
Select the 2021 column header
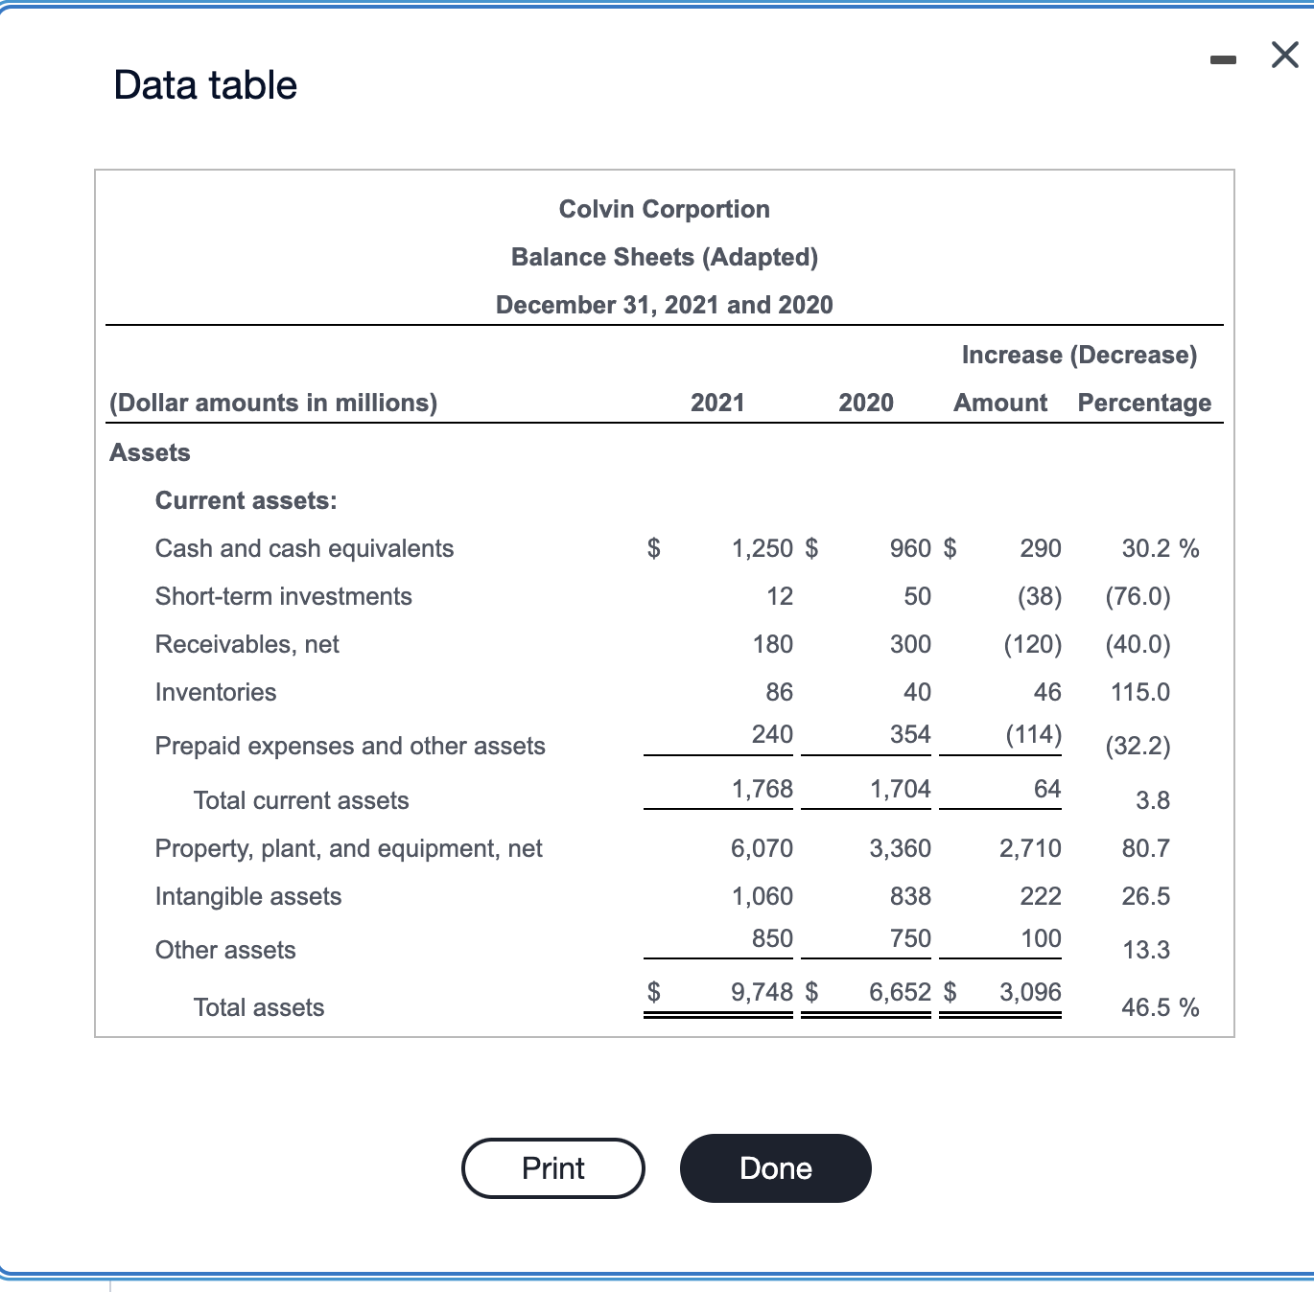(x=717, y=403)
